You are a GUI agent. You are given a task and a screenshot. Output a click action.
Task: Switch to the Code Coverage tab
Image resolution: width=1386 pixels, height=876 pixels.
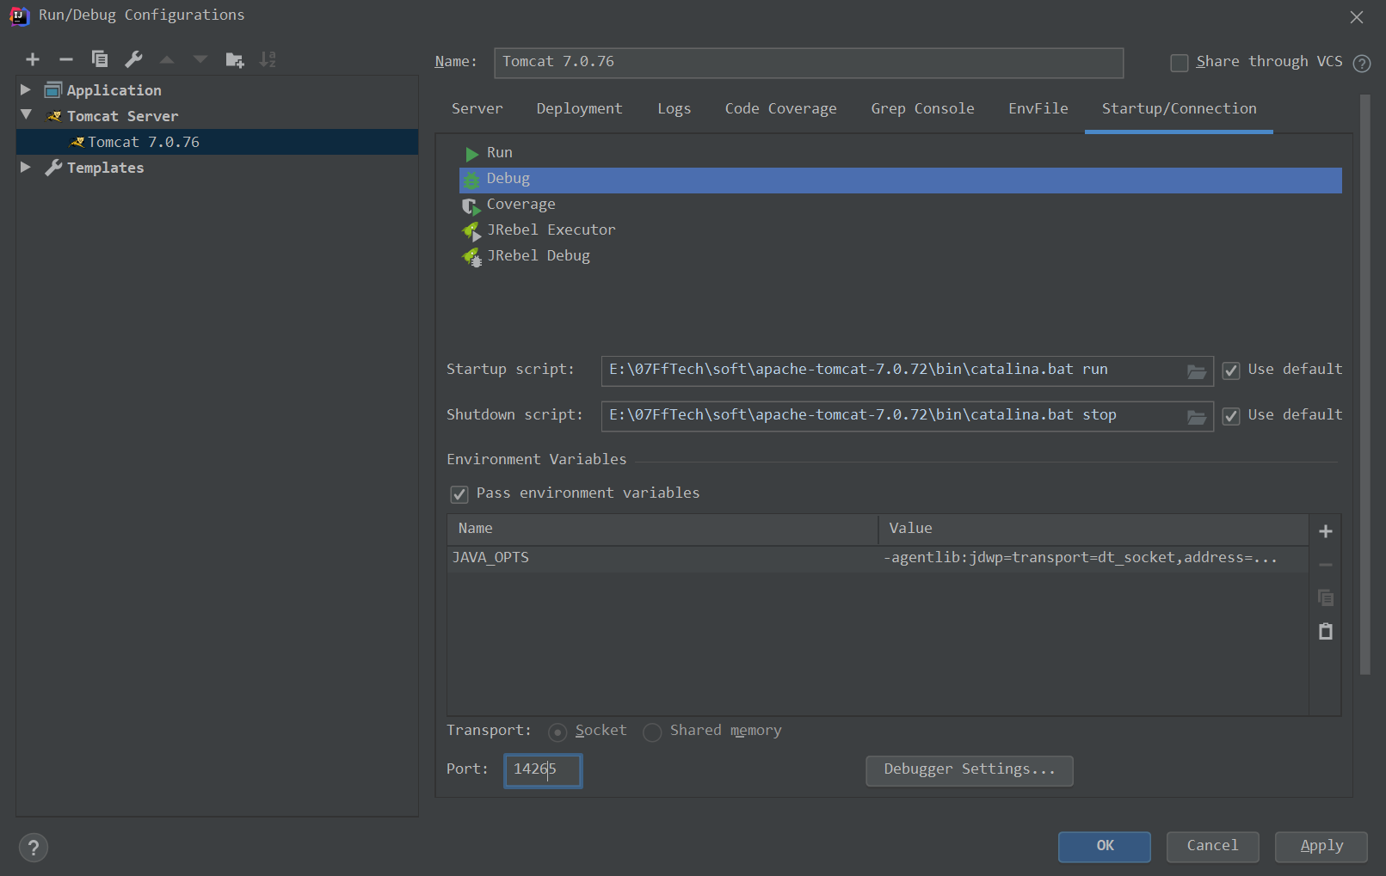(780, 108)
